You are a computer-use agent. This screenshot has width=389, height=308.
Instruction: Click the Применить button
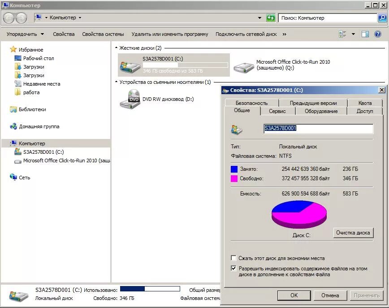[x=367, y=295]
